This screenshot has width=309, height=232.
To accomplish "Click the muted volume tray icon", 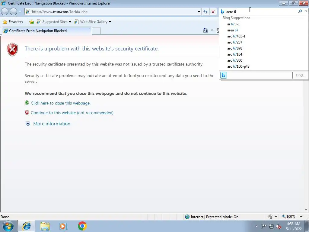I will tap(279, 226).
